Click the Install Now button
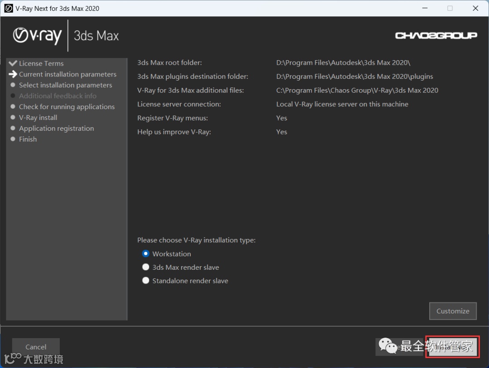Image resolution: width=489 pixels, height=368 pixels. click(452, 347)
